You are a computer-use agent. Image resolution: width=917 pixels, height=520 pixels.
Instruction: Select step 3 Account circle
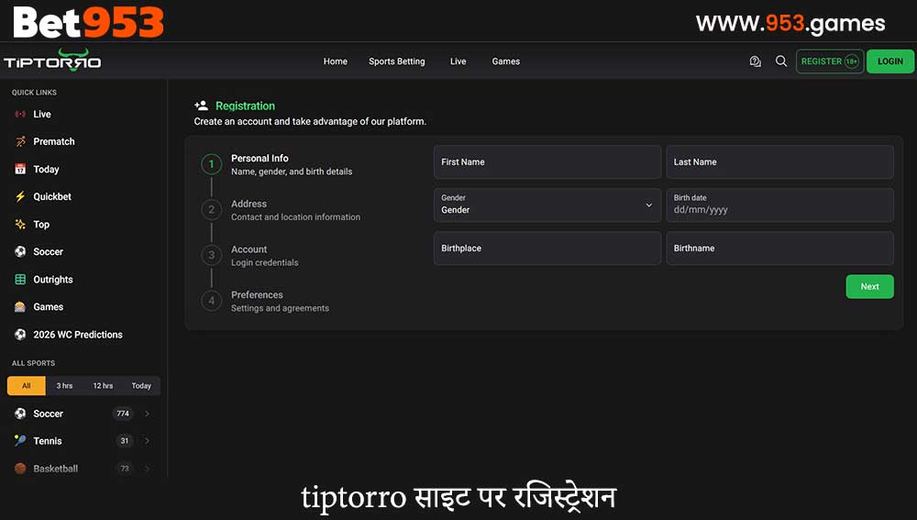[x=211, y=255]
